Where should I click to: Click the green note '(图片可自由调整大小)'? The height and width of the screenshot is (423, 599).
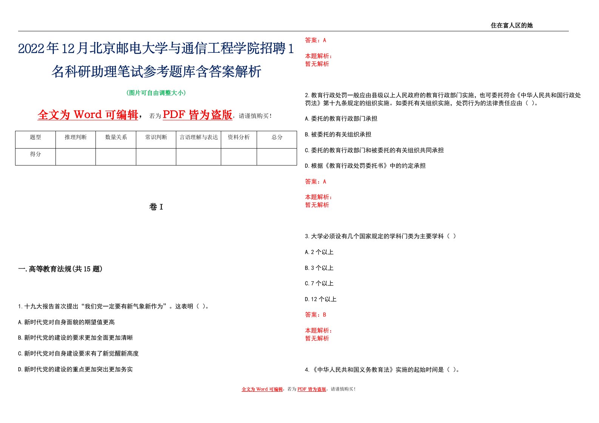click(x=156, y=93)
